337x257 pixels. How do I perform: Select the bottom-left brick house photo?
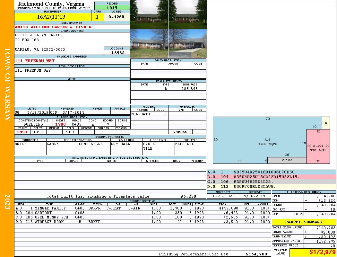click(x=149, y=43)
